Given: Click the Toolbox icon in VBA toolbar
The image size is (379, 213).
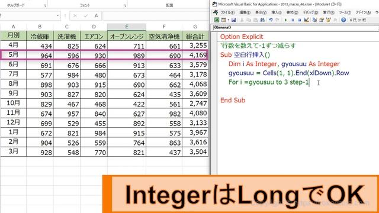Looking at the screenshot, I should [x=335, y=20].
